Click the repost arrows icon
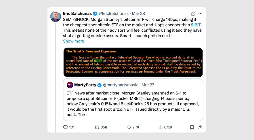Image resolution: width=254 pixels, height=140 pixels. coord(98,127)
